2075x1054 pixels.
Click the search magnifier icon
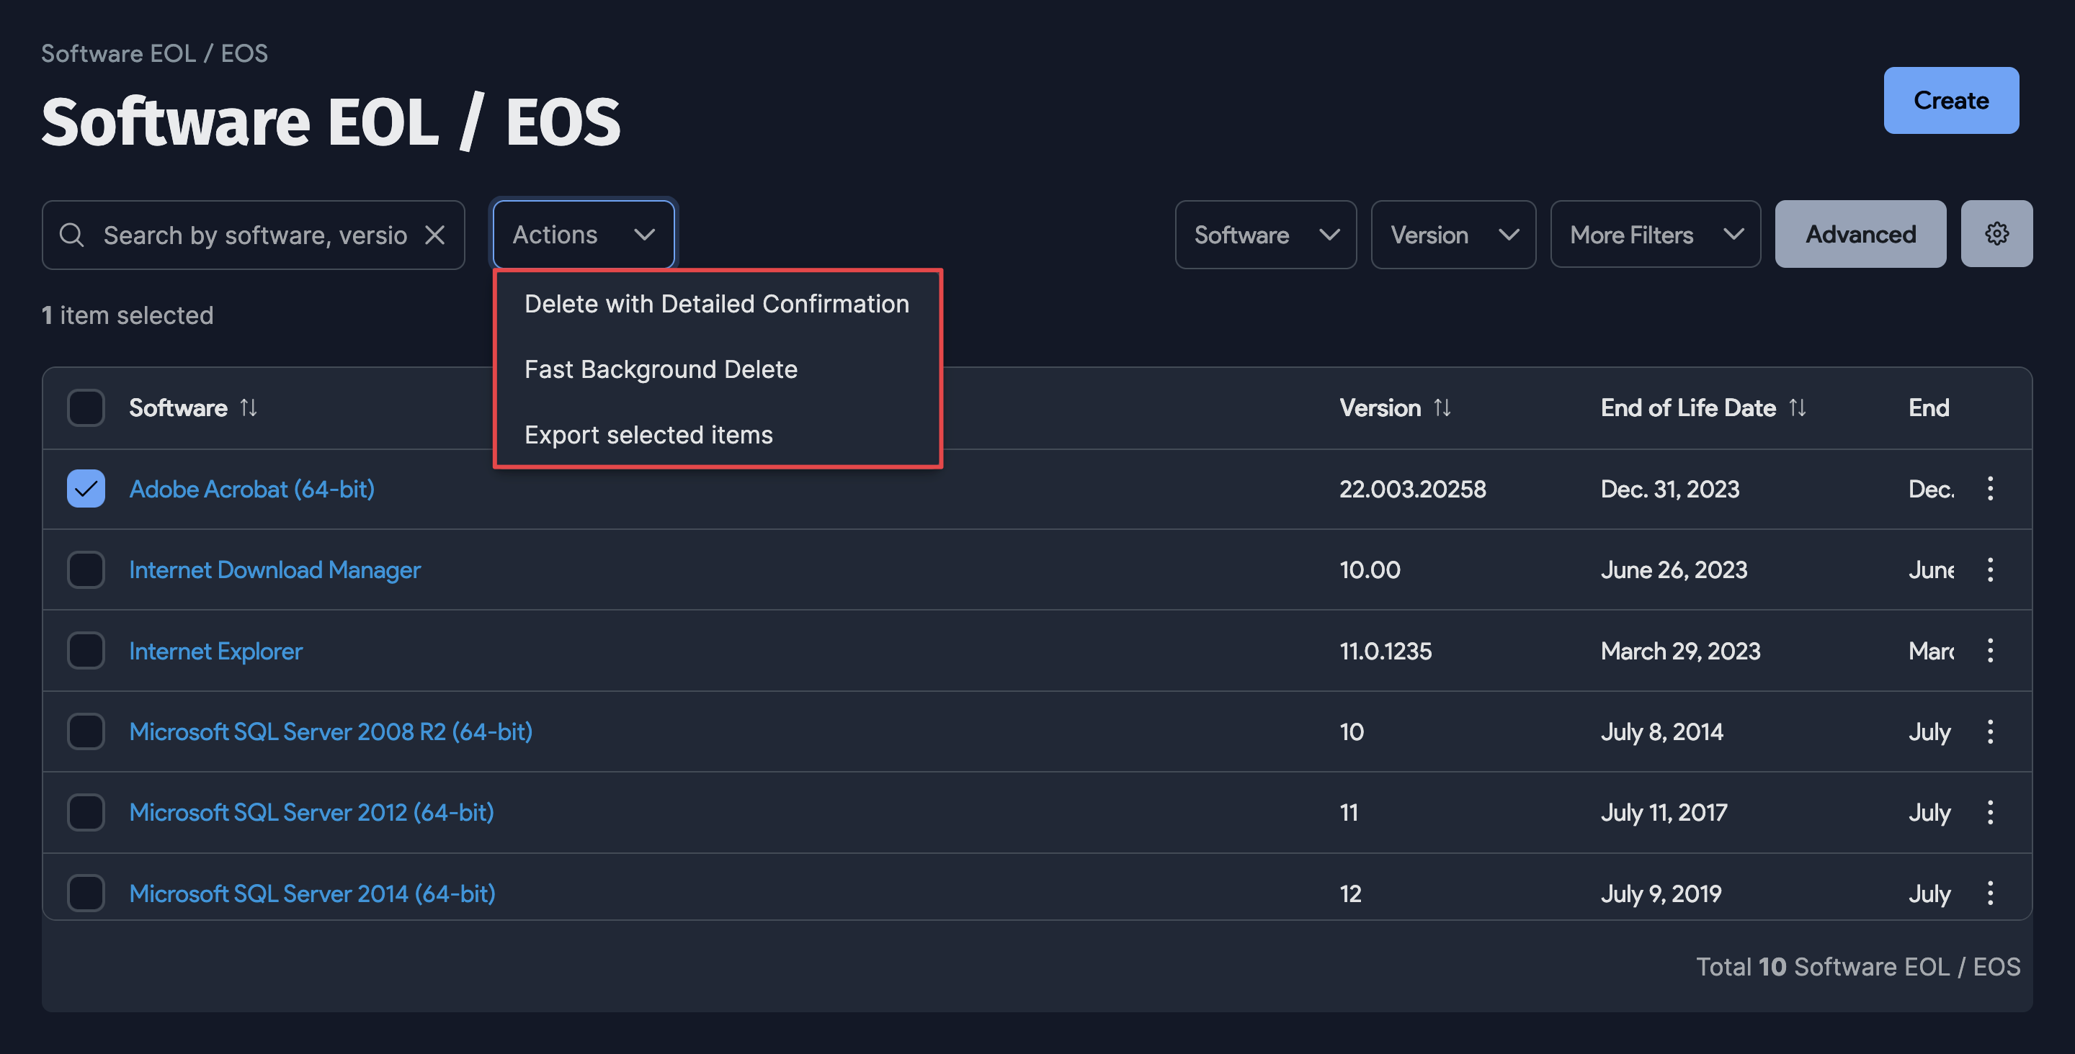[72, 234]
